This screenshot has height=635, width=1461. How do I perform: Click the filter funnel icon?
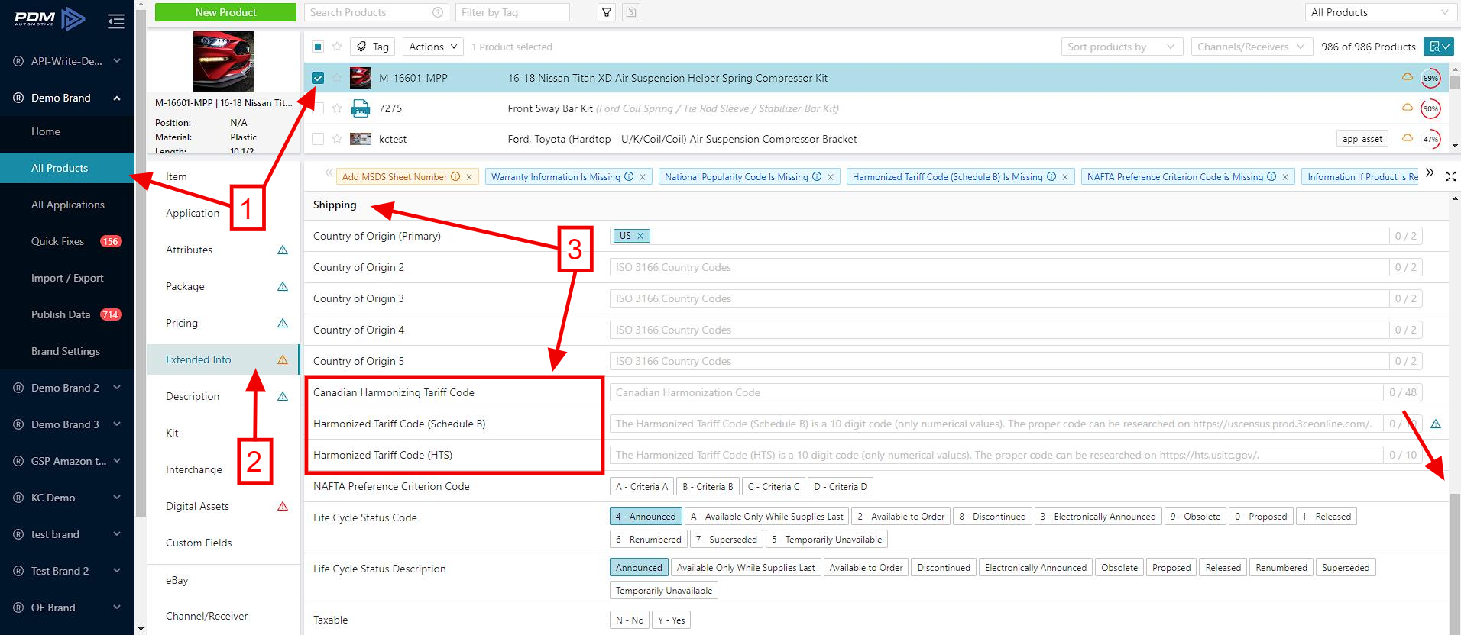coord(607,12)
